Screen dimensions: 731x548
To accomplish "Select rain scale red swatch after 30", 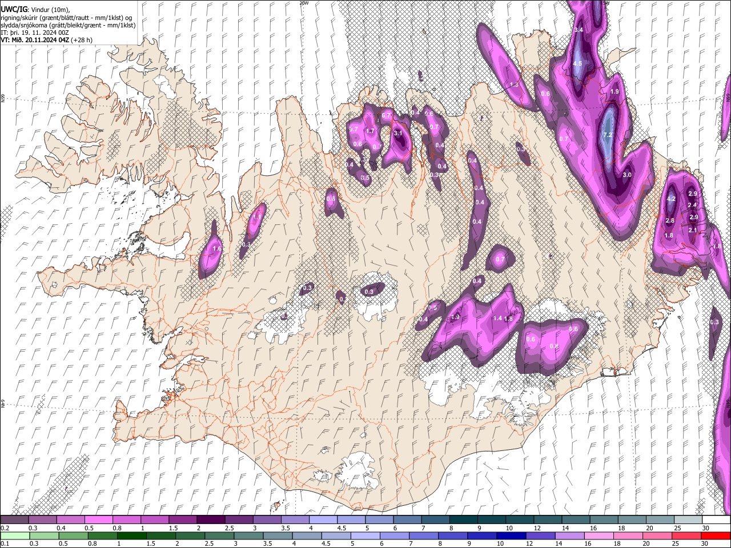I will 716,535.
